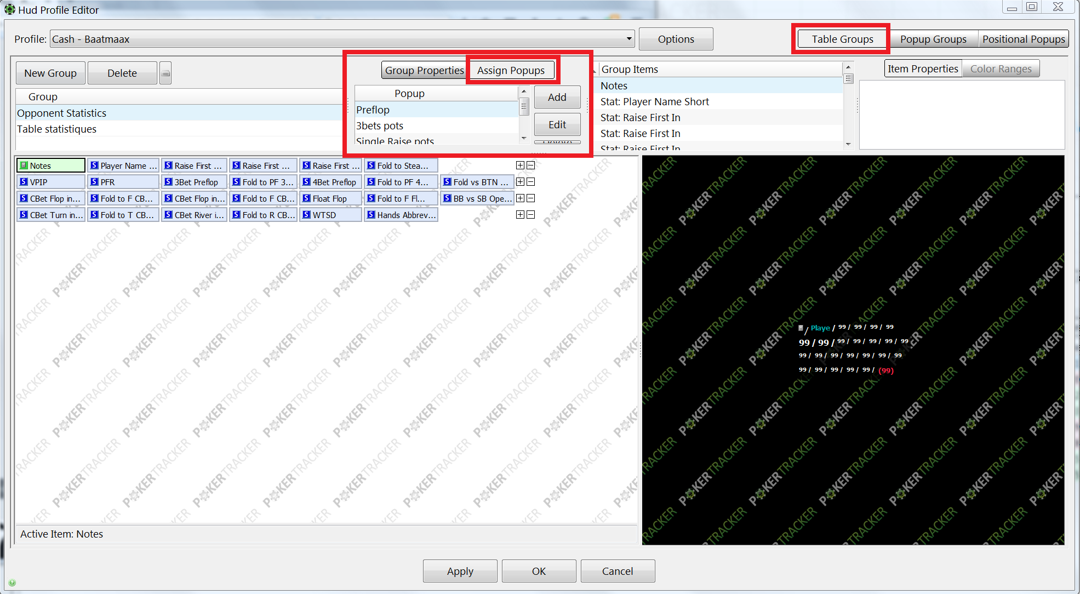The height and width of the screenshot is (594, 1080).
Task: Add item to the CBet Turn row with plus
Action: [521, 215]
